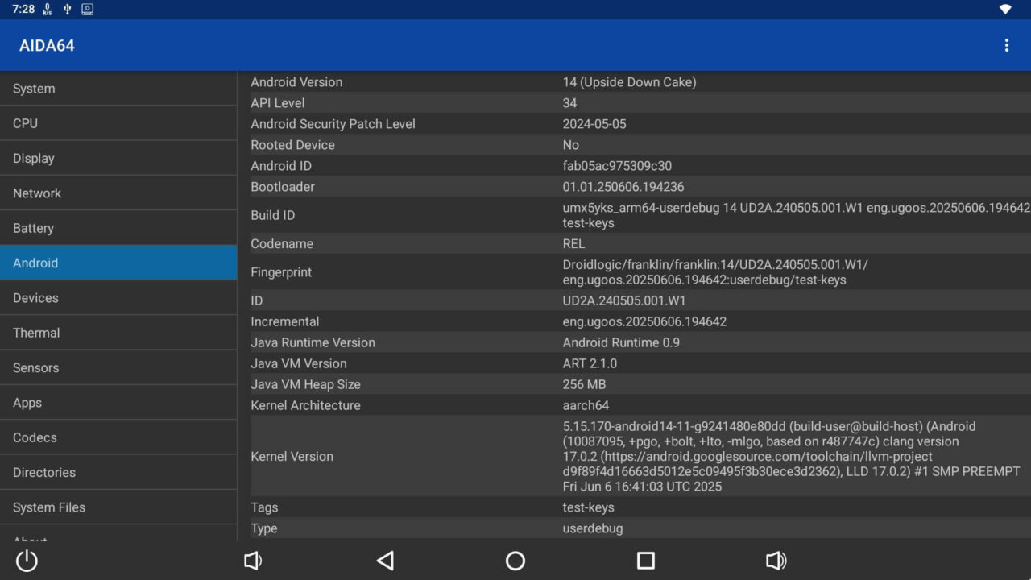Open the System category

pyautogui.click(x=118, y=89)
